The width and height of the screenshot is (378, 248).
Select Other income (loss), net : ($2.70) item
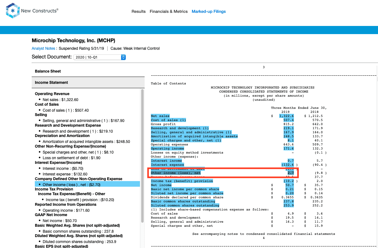[72, 185]
